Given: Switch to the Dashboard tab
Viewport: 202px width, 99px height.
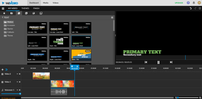Looking at the screenshot, I should (x=34, y=3).
